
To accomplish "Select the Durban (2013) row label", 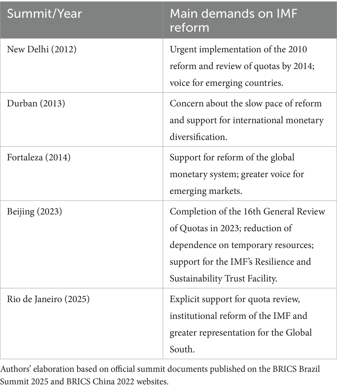I will pos(36,104).
